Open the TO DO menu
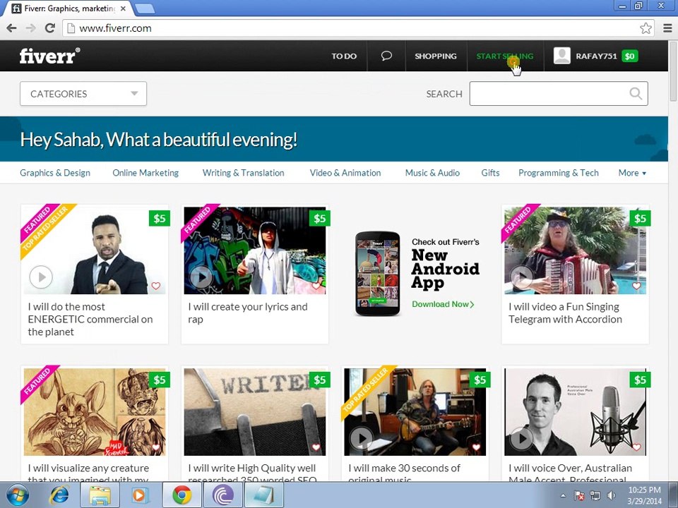The width and height of the screenshot is (678, 508). pyautogui.click(x=344, y=56)
